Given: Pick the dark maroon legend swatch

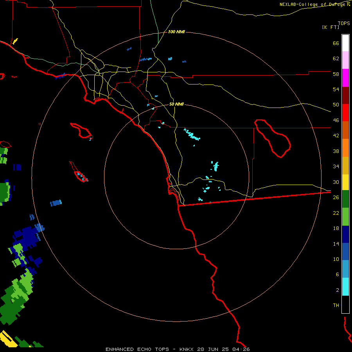Looking at the screenshot, I should point(345,96).
